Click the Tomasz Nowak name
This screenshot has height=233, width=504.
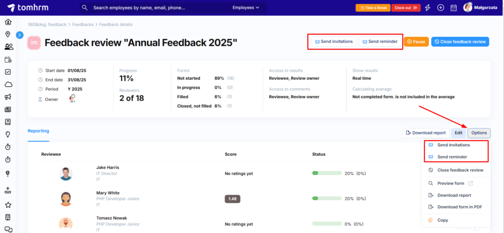point(112,218)
